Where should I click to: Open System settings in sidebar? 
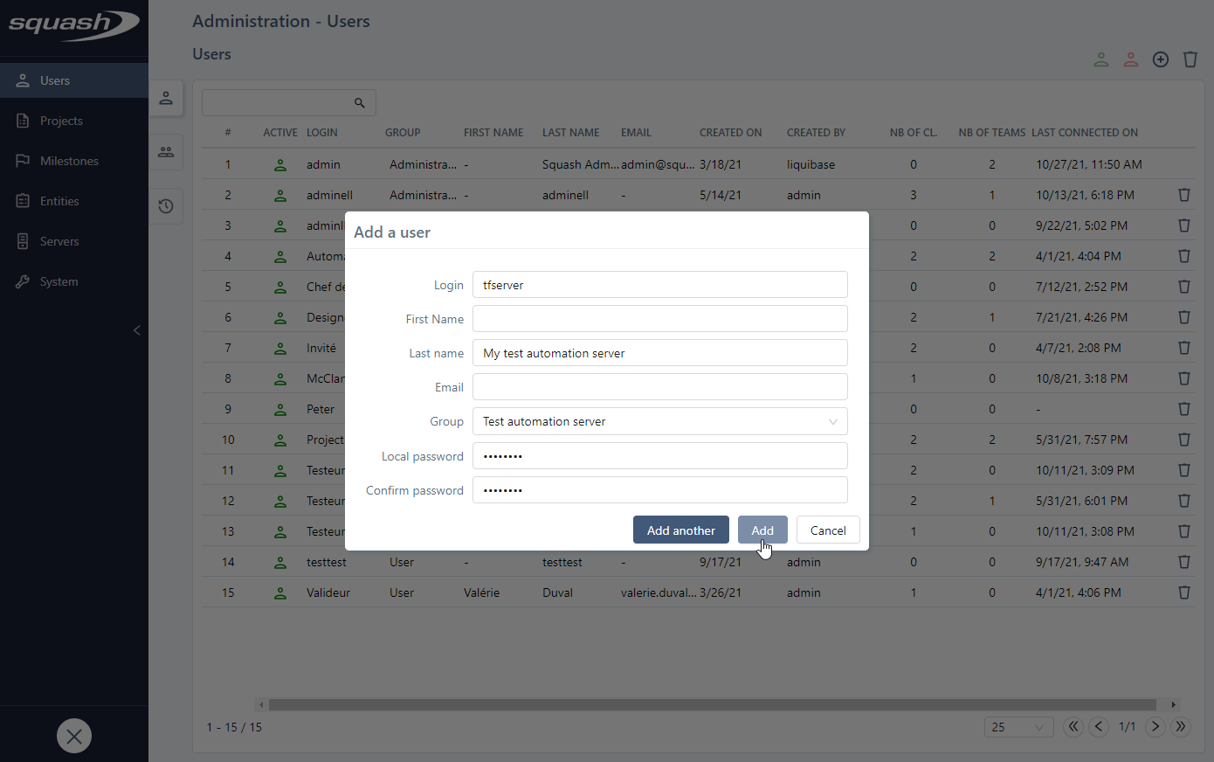point(59,281)
